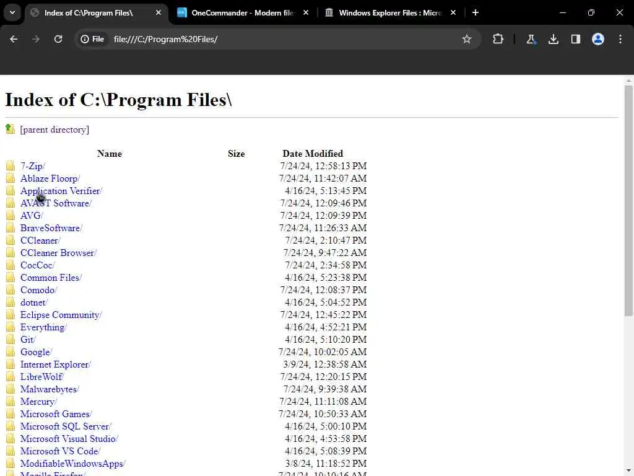Switch to the OneCommander tab
Image resolution: width=634 pixels, height=476 pixels.
click(243, 12)
